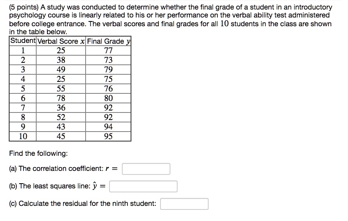This screenshot has height=221, width=348.
Task: Click student number 10 cell in table
Action: tap(23, 136)
